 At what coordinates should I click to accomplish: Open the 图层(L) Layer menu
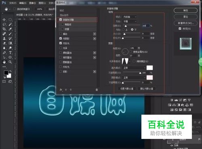pos(42,3)
